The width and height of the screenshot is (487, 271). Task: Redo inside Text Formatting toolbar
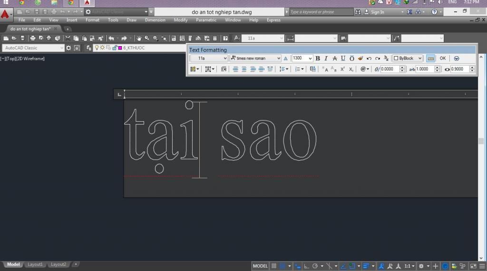coord(377,58)
